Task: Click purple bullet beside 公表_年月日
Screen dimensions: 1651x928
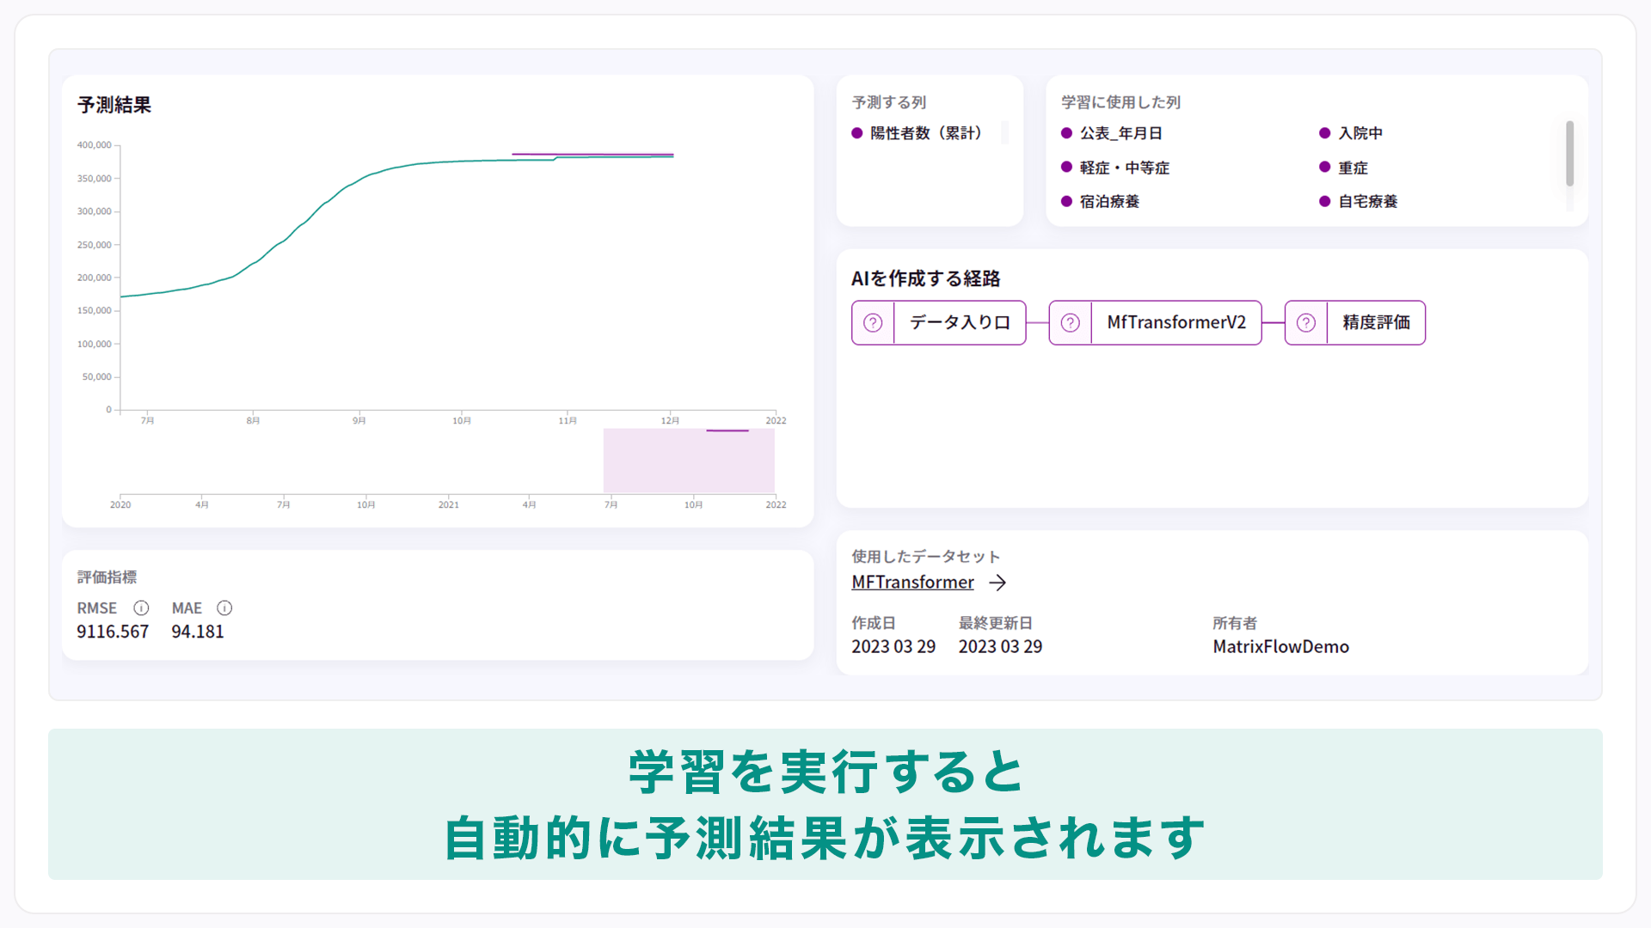Action: tap(1066, 133)
